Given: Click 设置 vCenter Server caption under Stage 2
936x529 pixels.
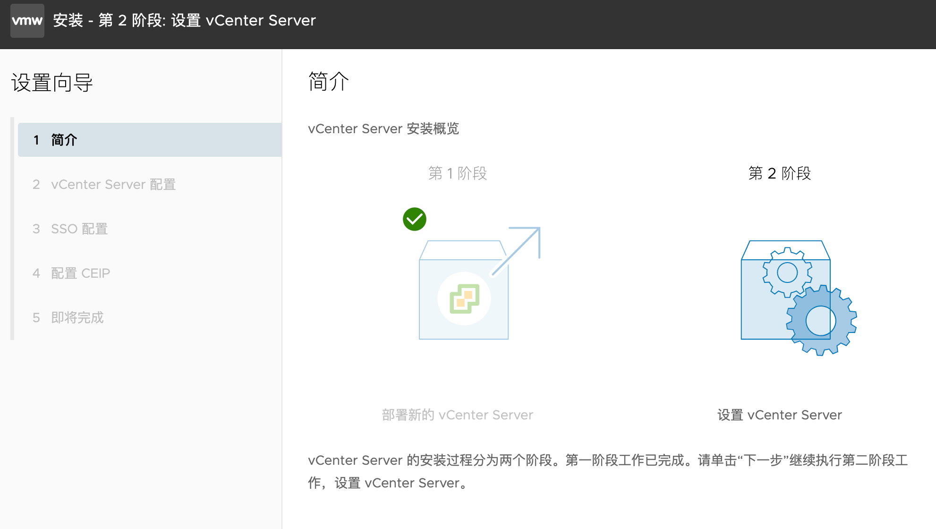Looking at the screenshot, I should (x=779, y=415).
